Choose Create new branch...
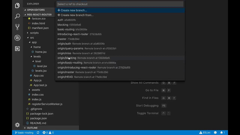Viewport: 240px width, 135px height. point(120,10)
